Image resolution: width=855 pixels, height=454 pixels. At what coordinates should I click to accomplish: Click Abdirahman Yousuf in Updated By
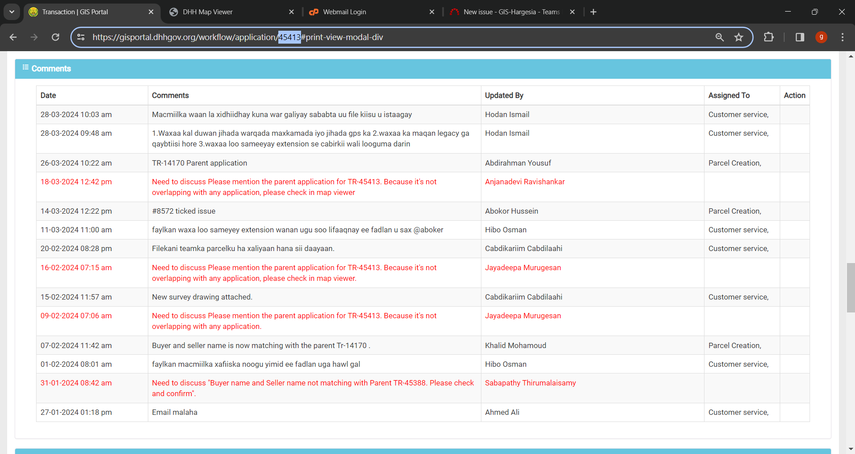click(518, 163)
